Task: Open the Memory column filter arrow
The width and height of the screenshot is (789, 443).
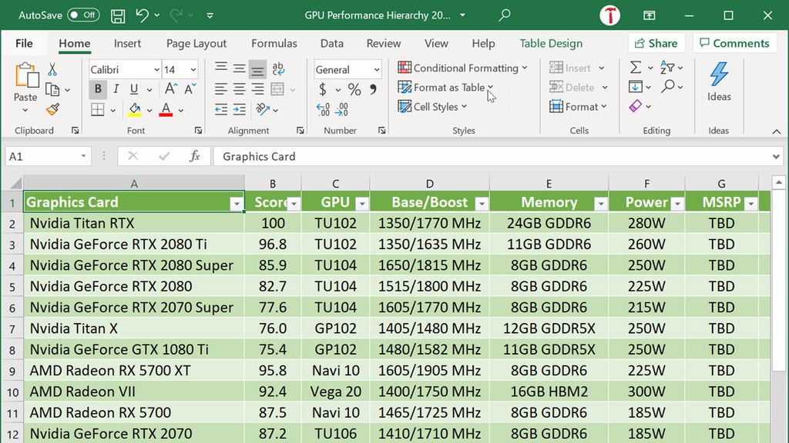Action: coord(601,203)
